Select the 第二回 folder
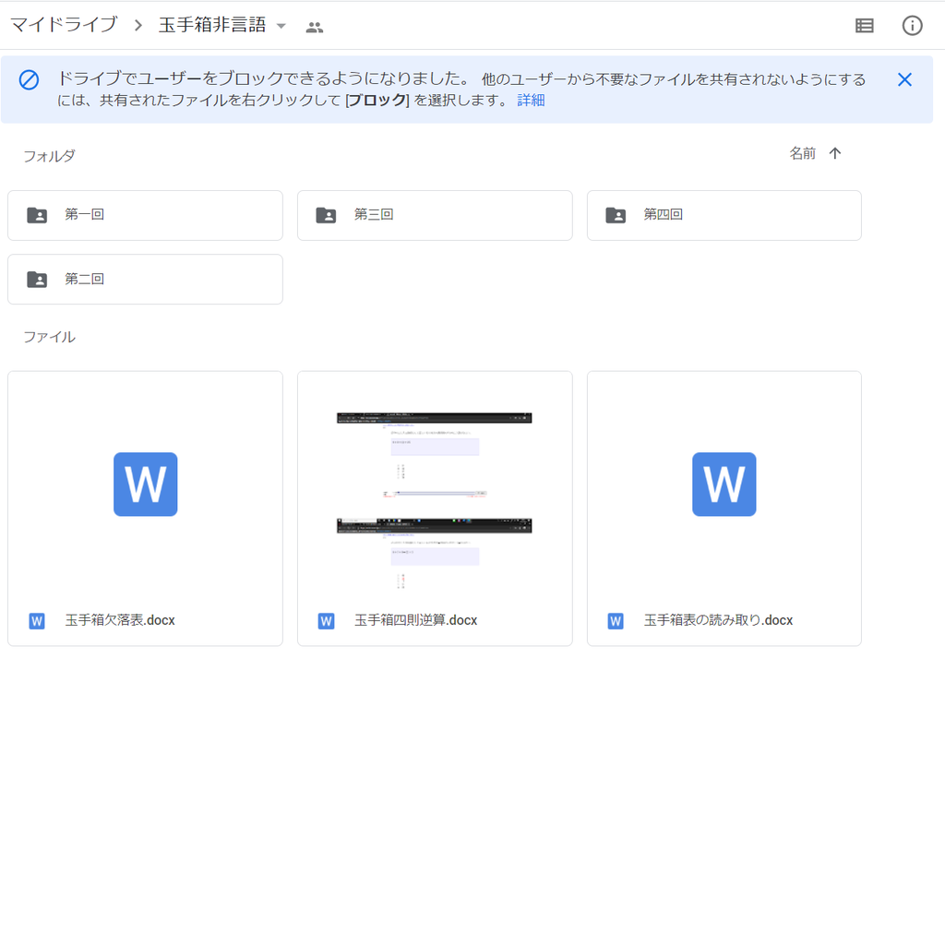This screenshot has height=945, width=945. click(x=145, y=279)
